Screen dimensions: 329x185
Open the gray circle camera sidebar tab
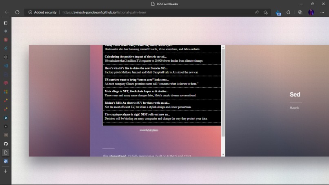(x=6, y=57)
